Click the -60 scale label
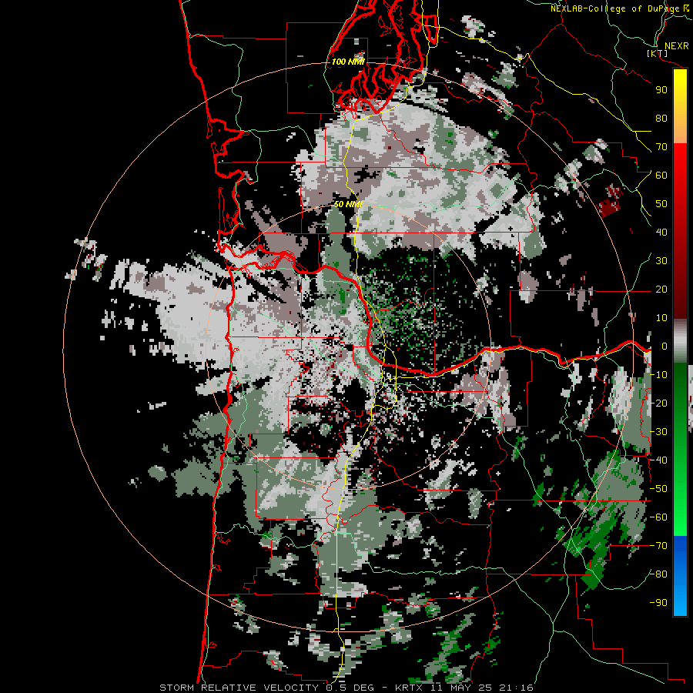 (x=658, y=517)
